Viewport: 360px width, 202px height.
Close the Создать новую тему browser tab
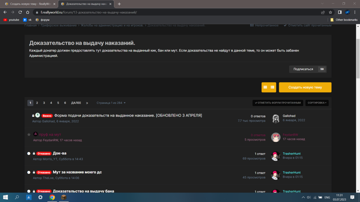coord(54,4)
